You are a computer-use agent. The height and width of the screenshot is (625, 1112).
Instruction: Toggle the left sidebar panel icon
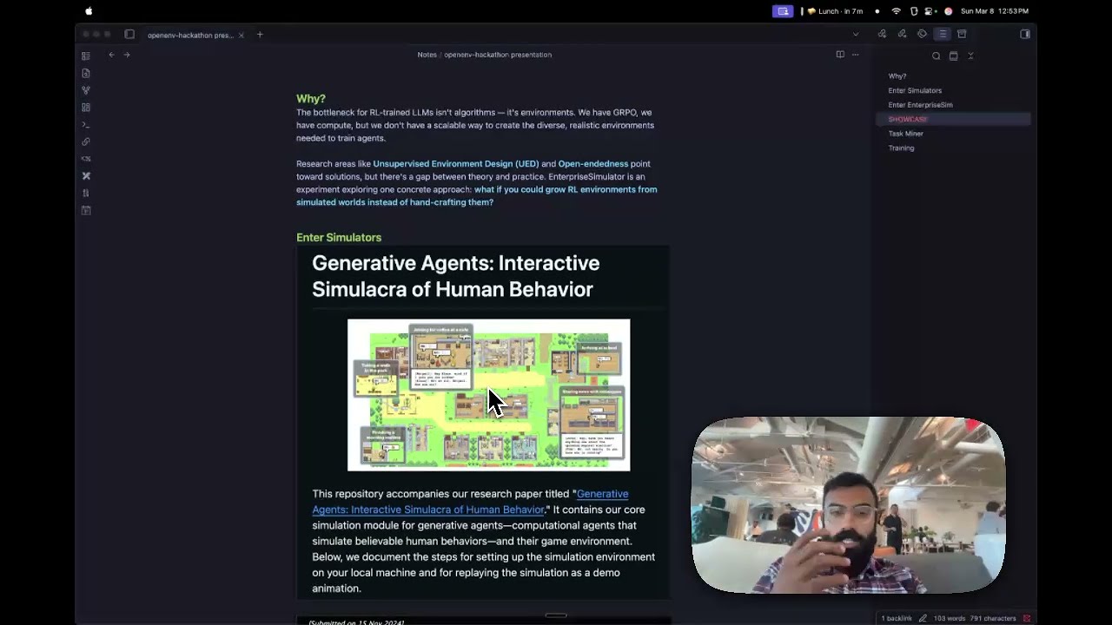point(129,35)
